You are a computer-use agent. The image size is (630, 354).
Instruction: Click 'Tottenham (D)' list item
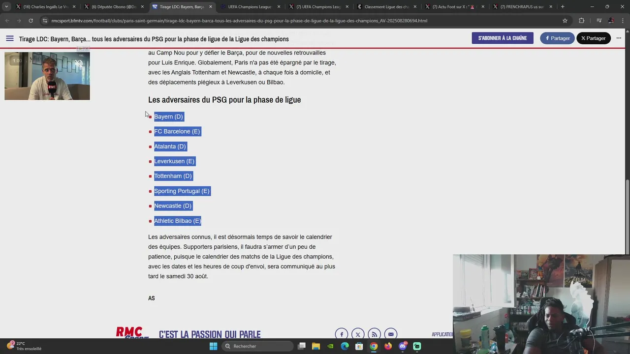[x=173, y=176]
